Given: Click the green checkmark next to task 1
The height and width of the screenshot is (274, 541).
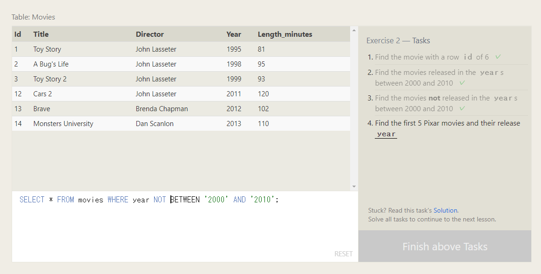Looking at the screenshot, I should tap(498, 57).
